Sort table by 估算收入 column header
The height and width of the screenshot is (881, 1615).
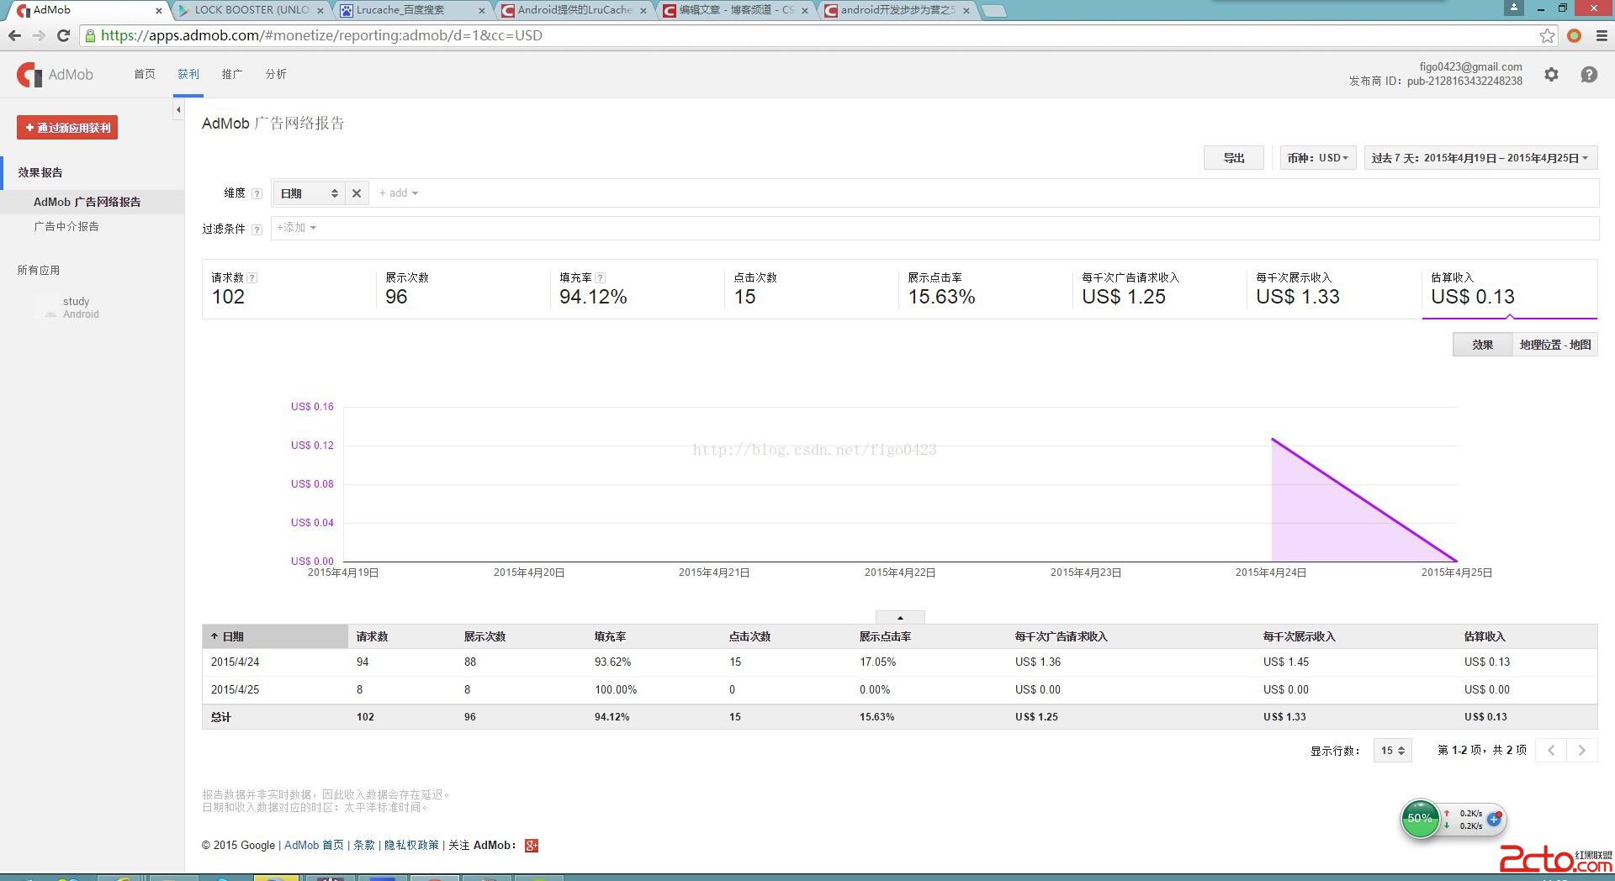click(x=1485, y=636)
